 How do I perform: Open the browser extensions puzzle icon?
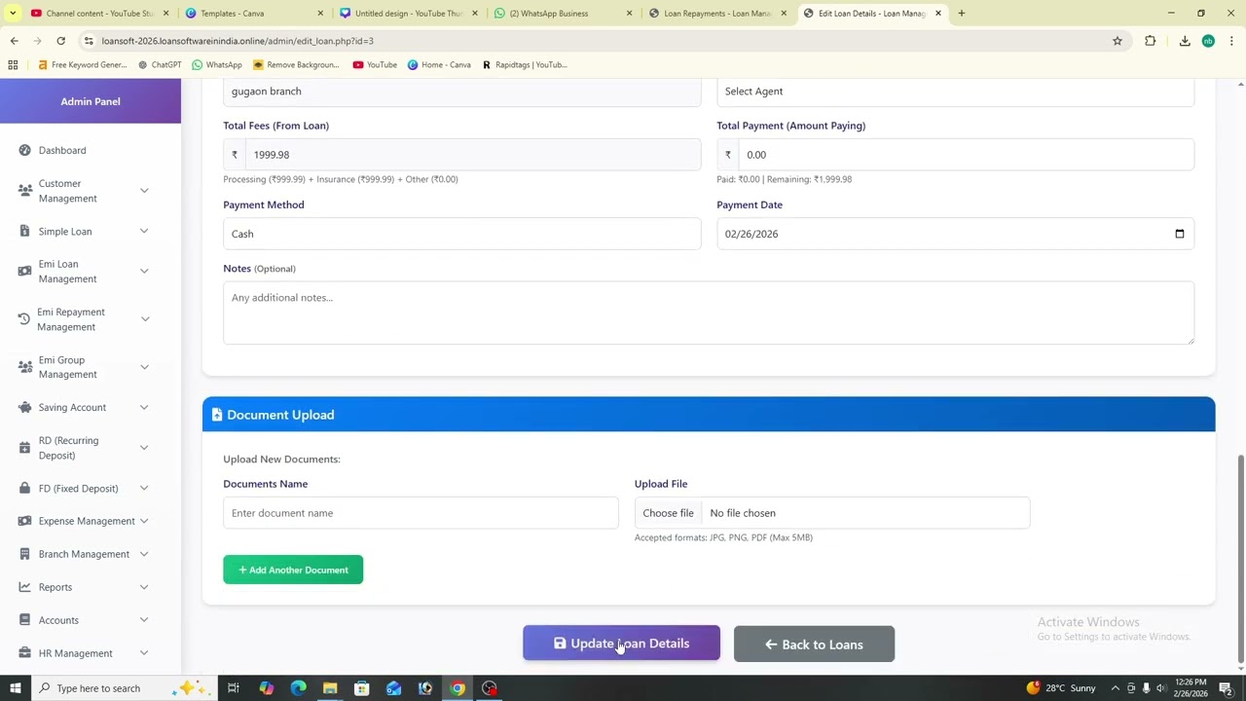tap(1151, 41)
